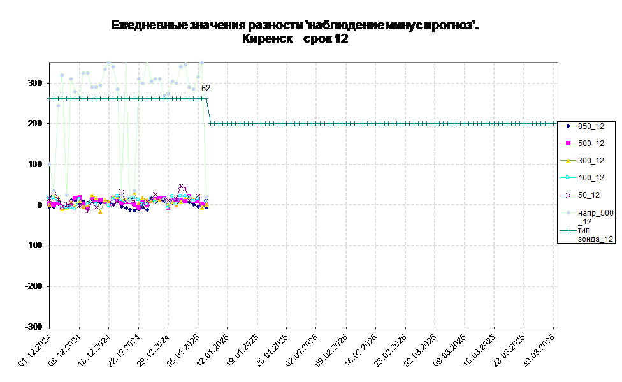The height and width of the screenshot is (382, 622).
Task: Click the subtitle 'Киренск срок 12'
Action: pyautogui.click(x=295, y=39)
